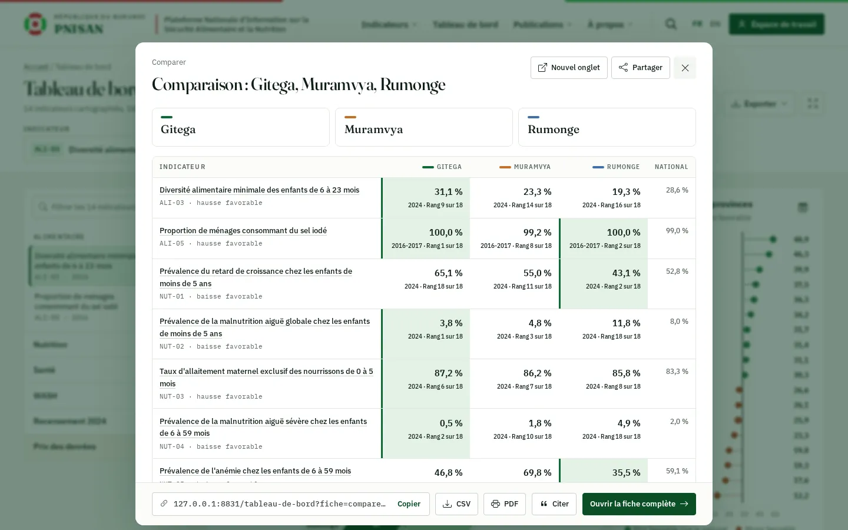Open the Publications menu in the header
The image size is (848, 530).
tap(542, 24)
